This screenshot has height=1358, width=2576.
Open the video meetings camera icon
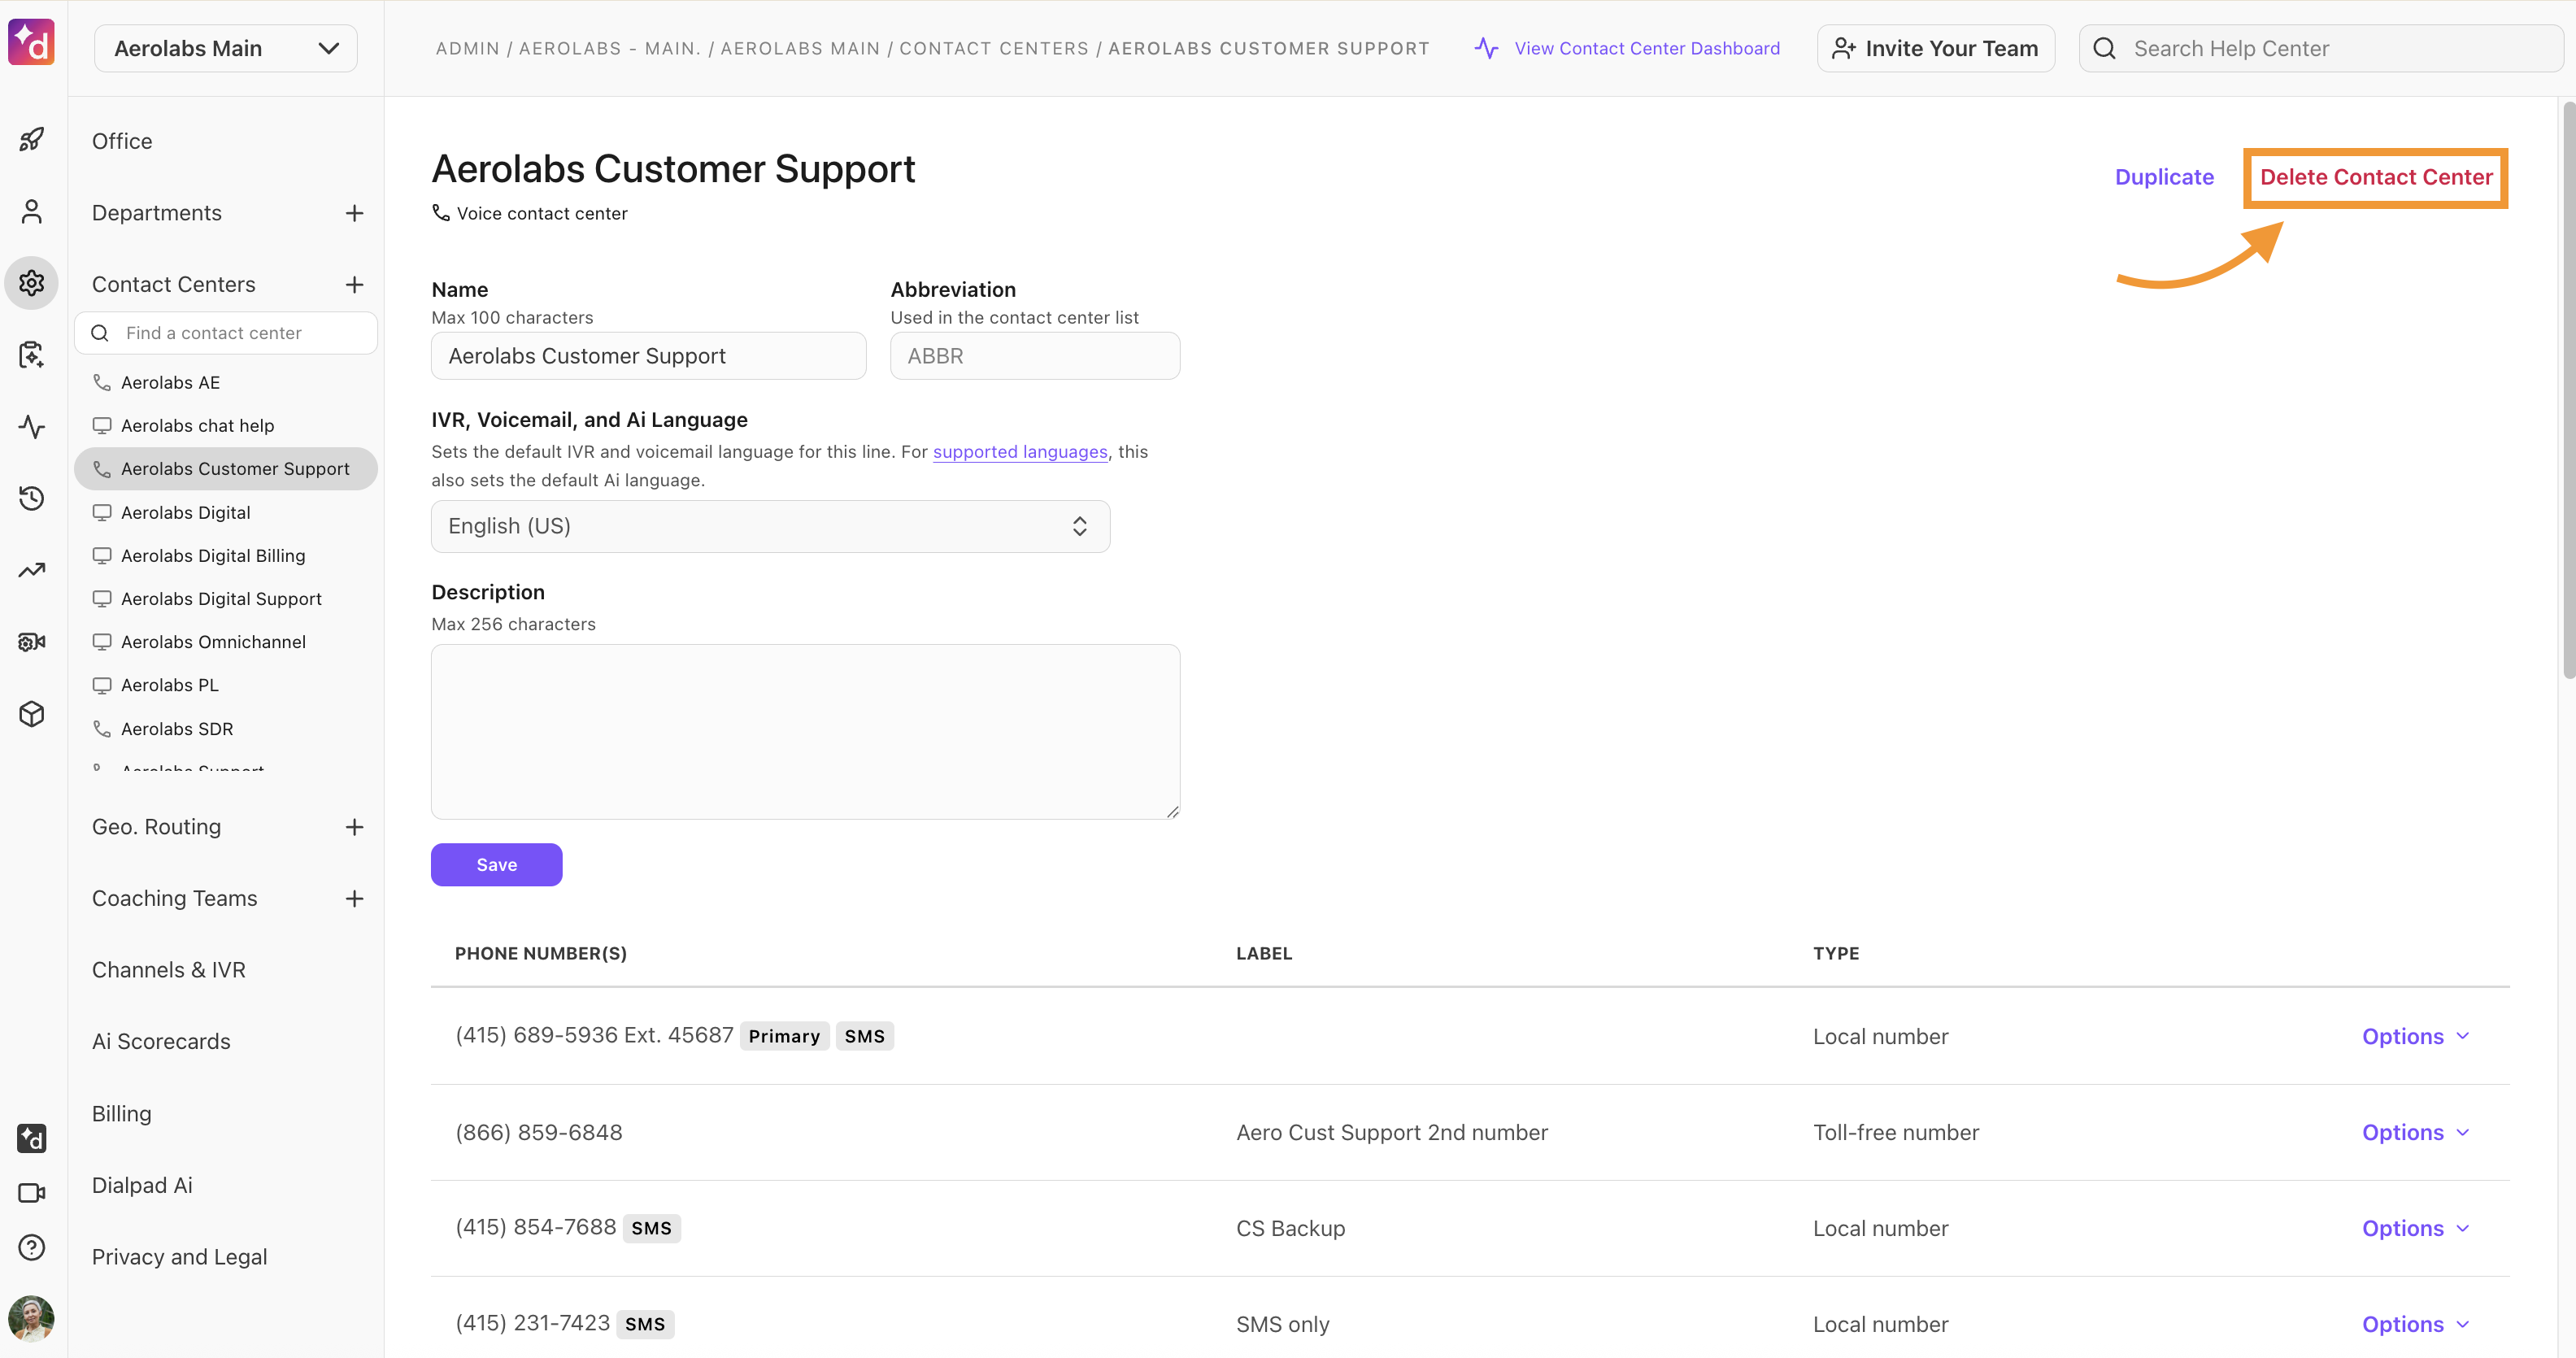[x=32, y=1193]
